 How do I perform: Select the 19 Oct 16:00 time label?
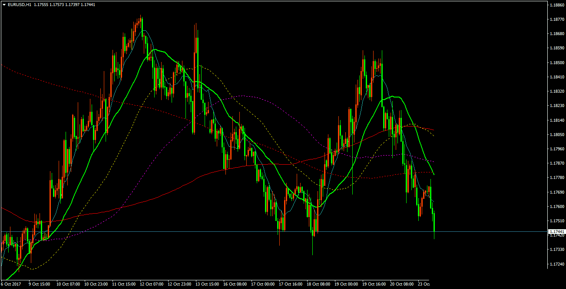[x=374, y=284]
